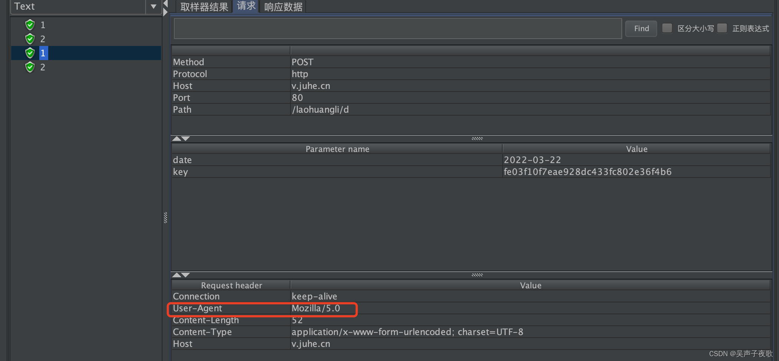
Task: Click the search text field beside Find
Action: coord(398,29)
